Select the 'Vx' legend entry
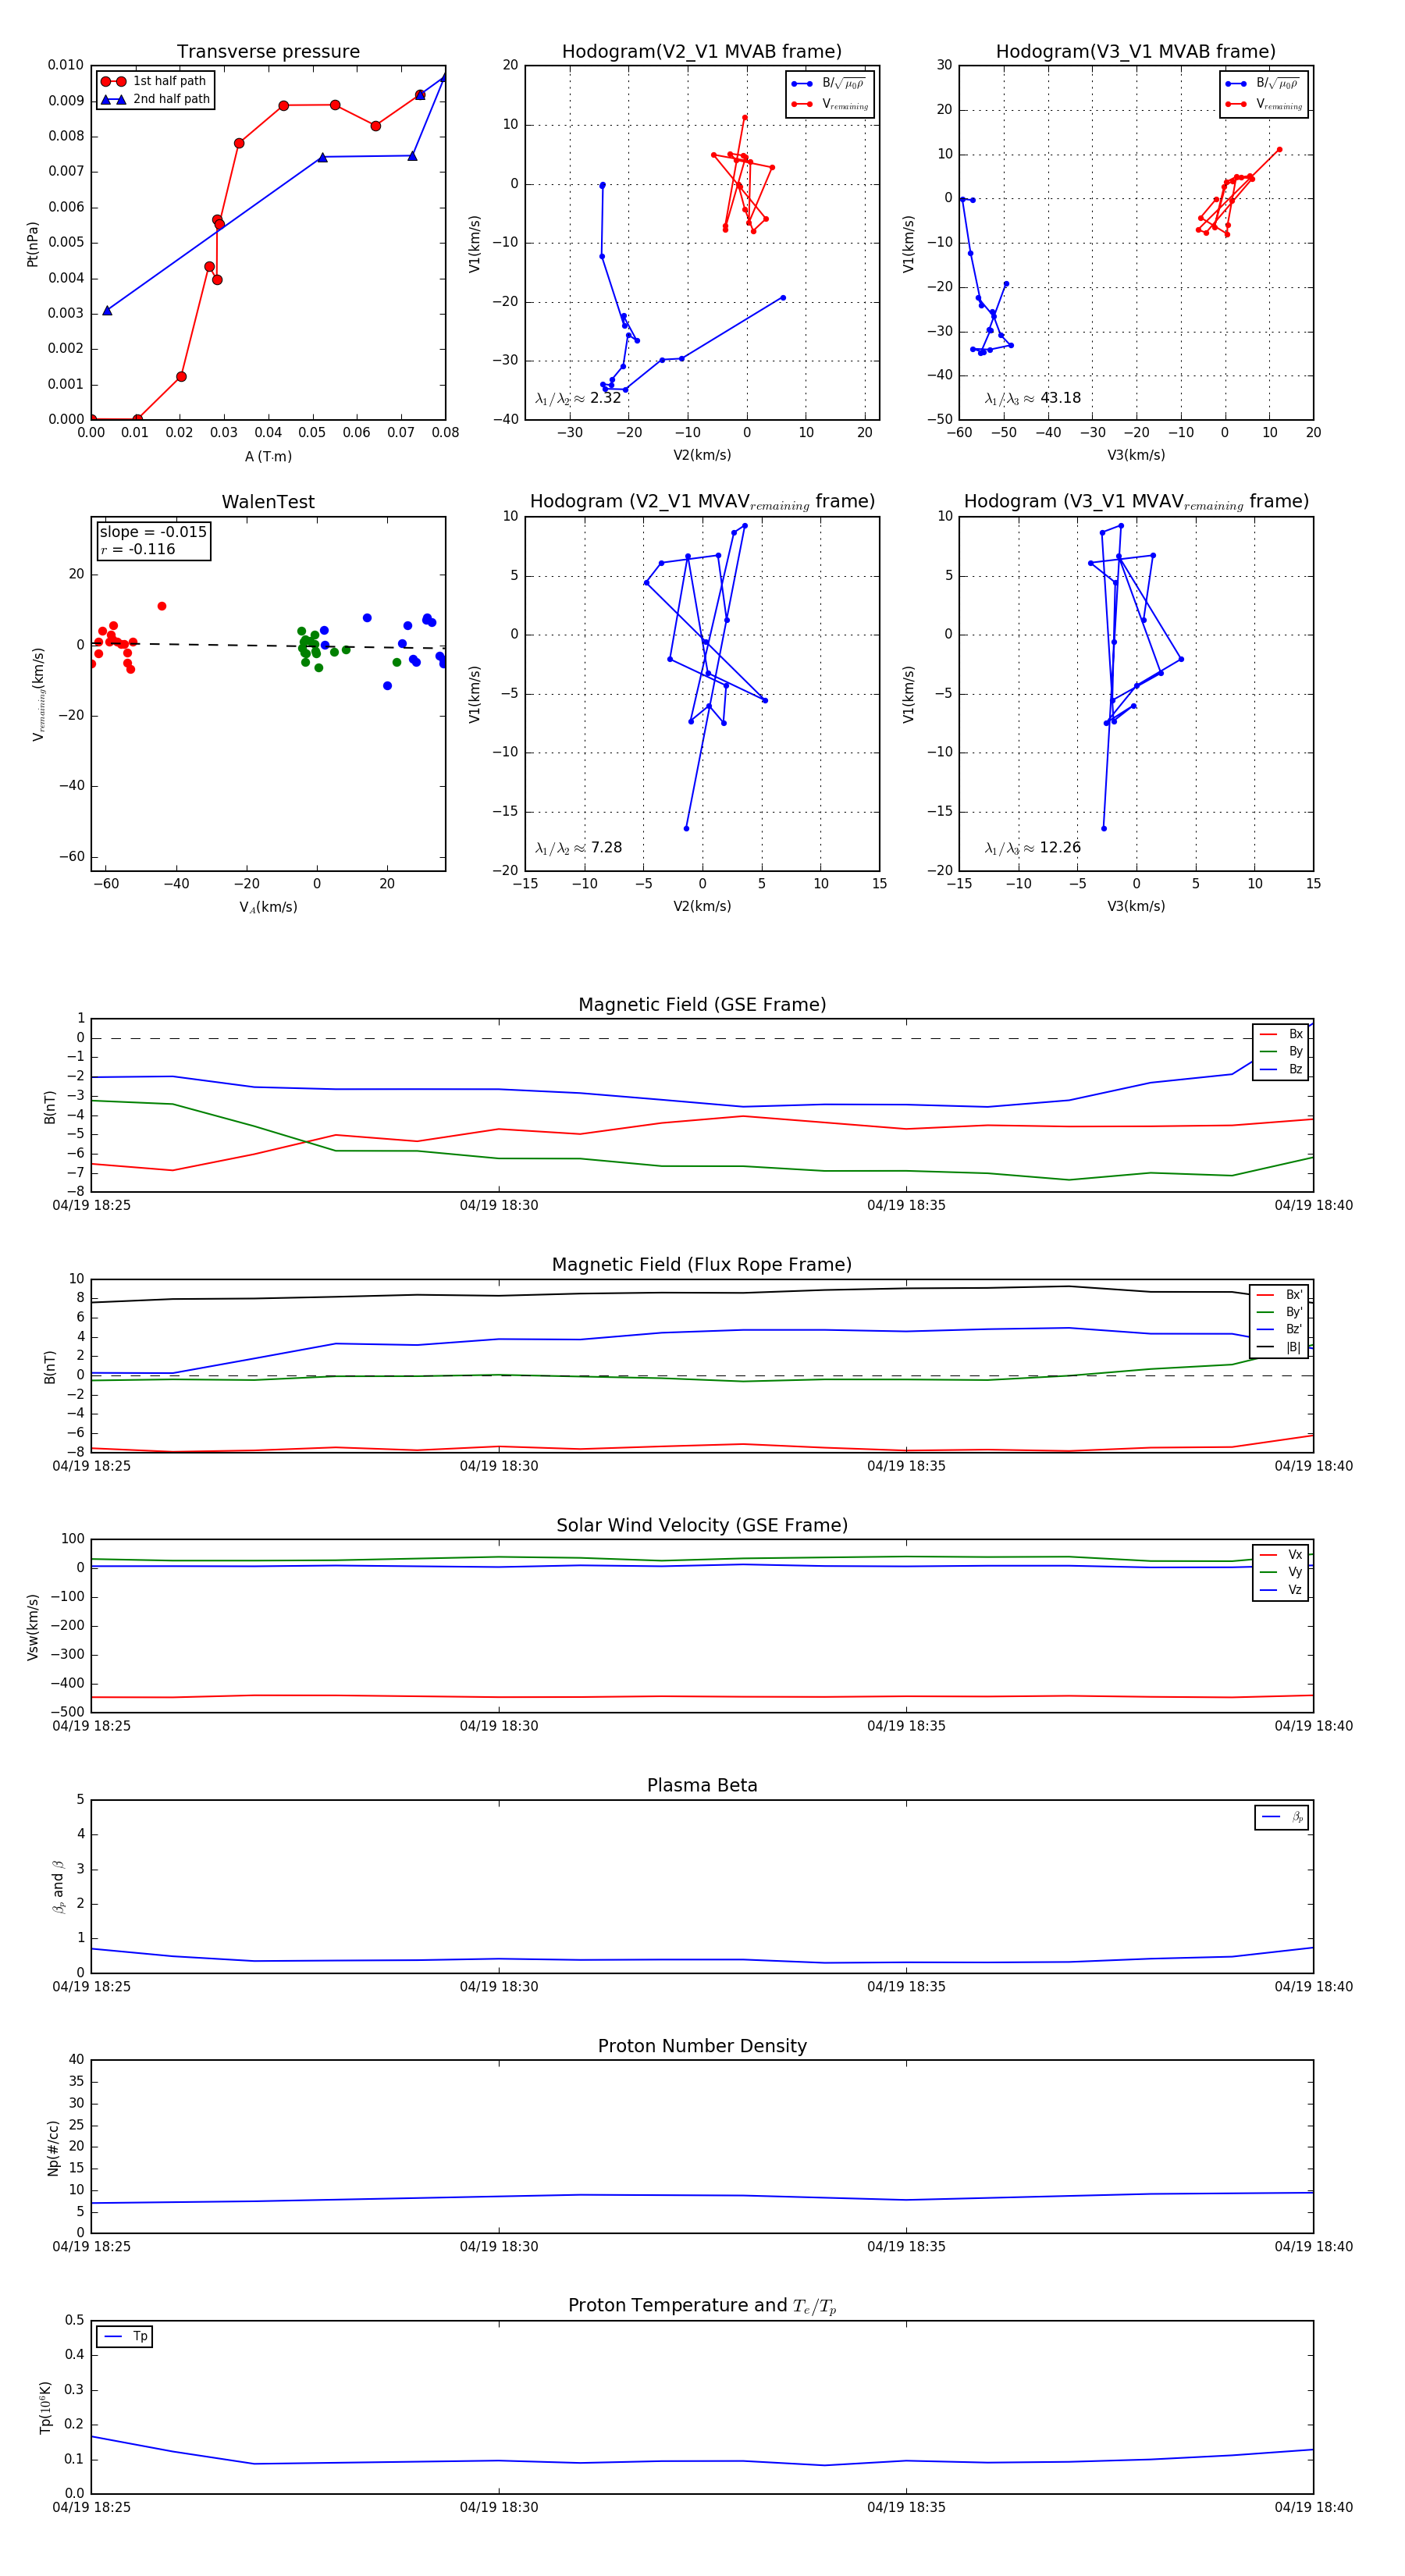1405x2576 pixels. 1282,1555
